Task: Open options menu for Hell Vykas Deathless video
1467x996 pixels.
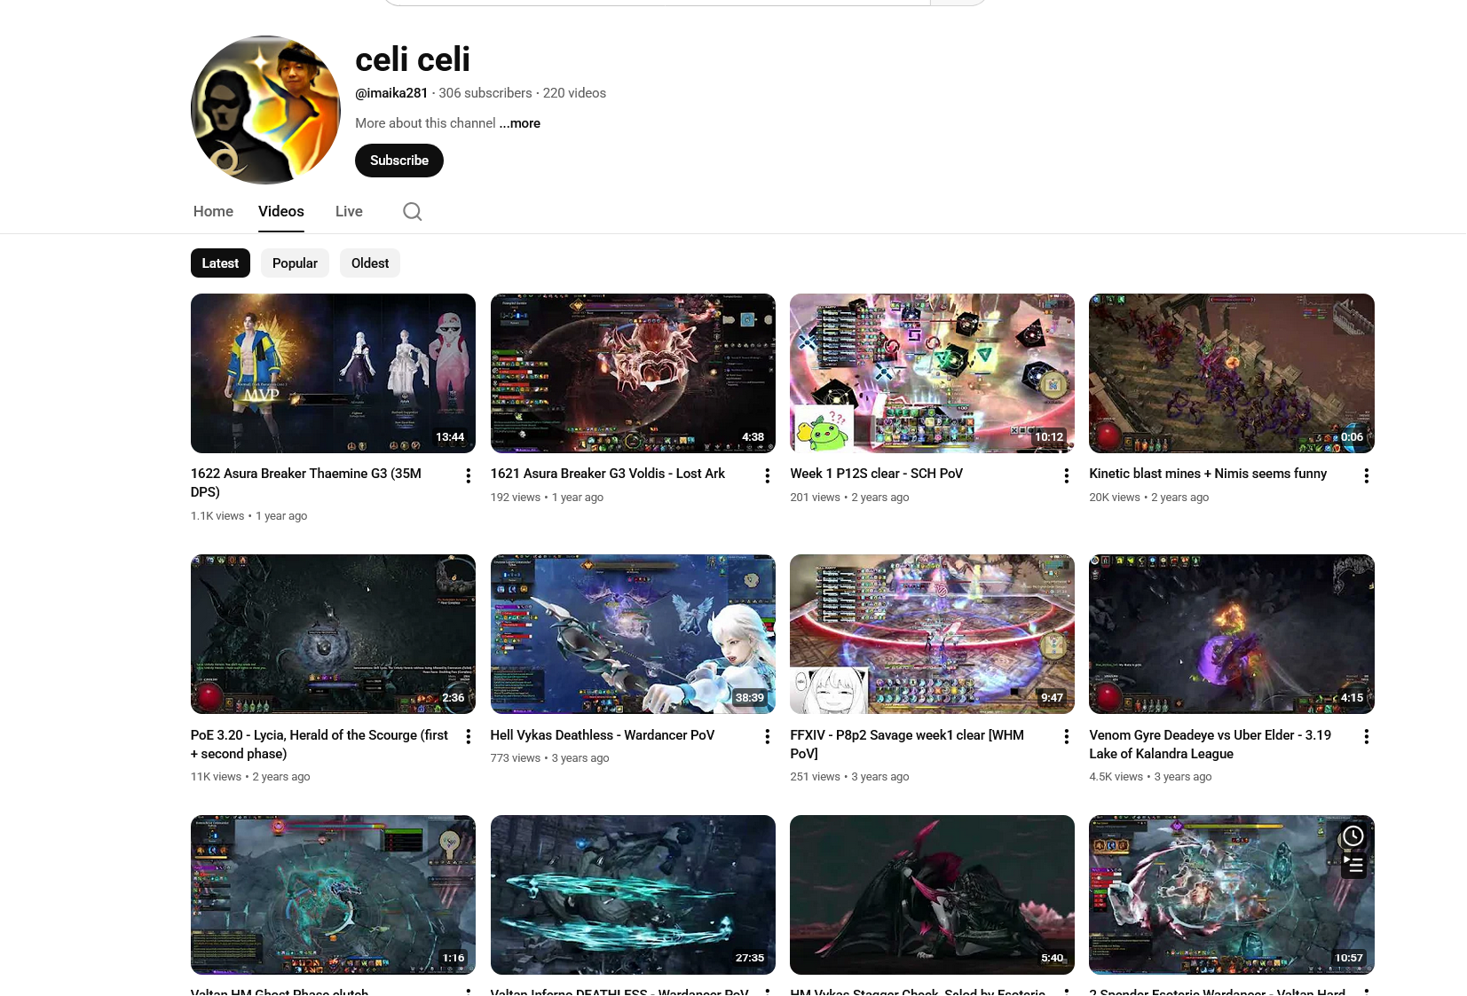Action: tap(768, 736)
